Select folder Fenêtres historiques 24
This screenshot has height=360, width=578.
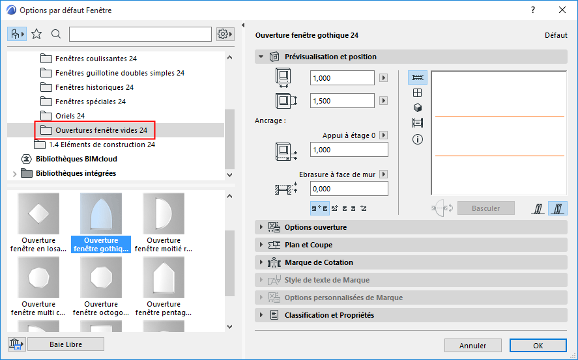pos(94,87)
